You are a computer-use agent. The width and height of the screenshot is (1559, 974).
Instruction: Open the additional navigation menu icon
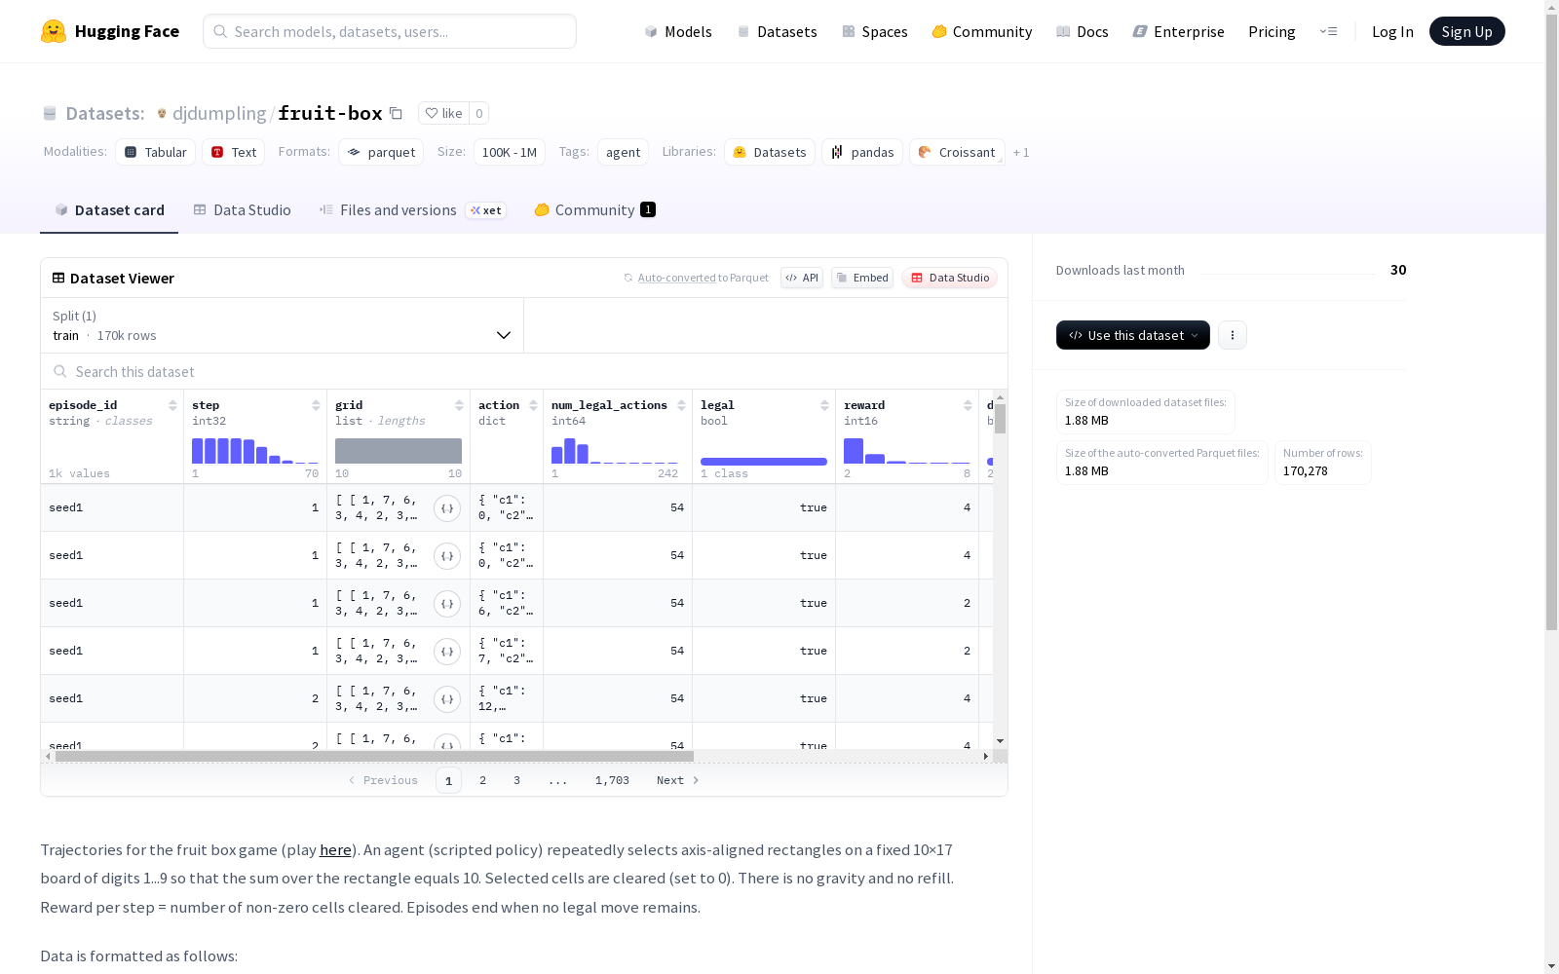coord(1328,31)
